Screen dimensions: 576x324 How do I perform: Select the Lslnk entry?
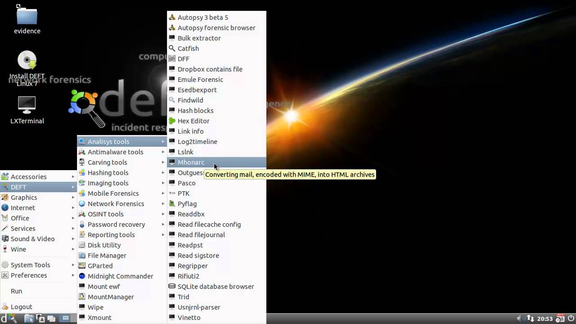tap(216, 152)
